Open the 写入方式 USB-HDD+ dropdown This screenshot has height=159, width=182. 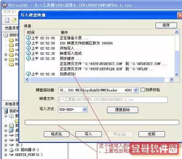pos(85,110)
